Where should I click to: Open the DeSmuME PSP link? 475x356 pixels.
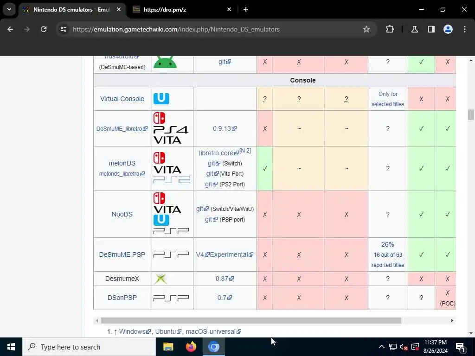pos(122,254)
